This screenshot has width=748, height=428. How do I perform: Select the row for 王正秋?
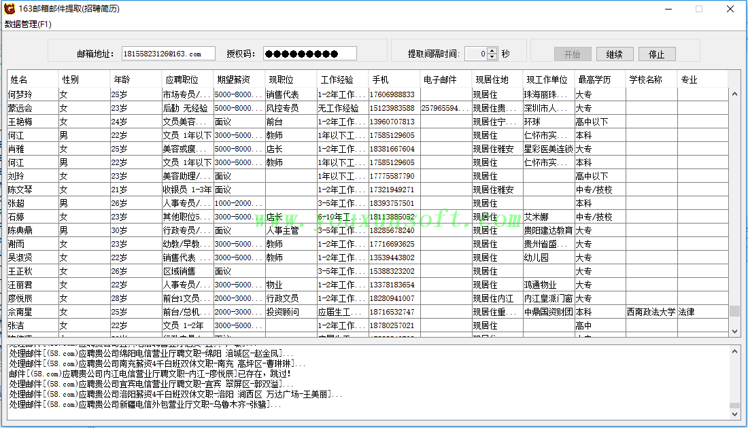(367, 271)
